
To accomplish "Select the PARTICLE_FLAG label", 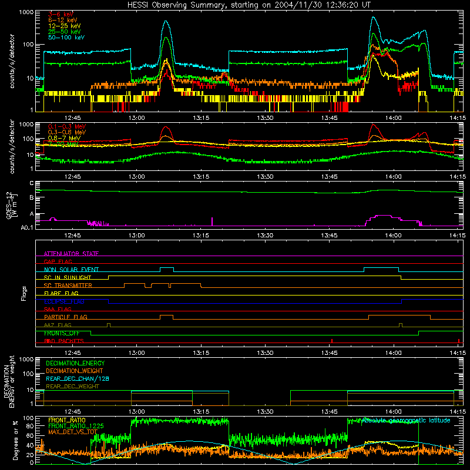I will point(66,317).
